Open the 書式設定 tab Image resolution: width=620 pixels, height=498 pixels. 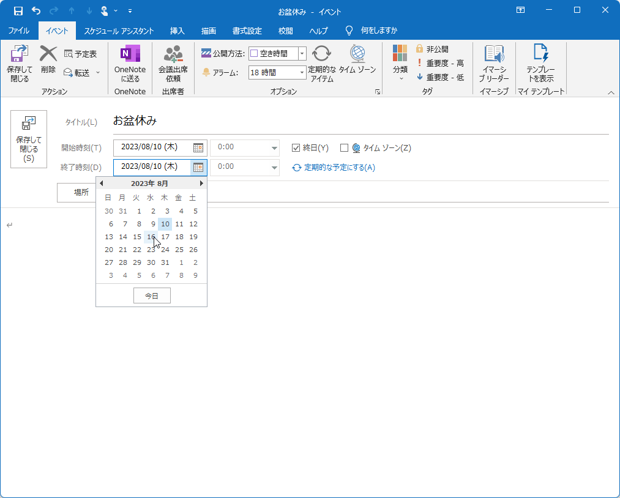pyautogui.click(x=247, y=31)
